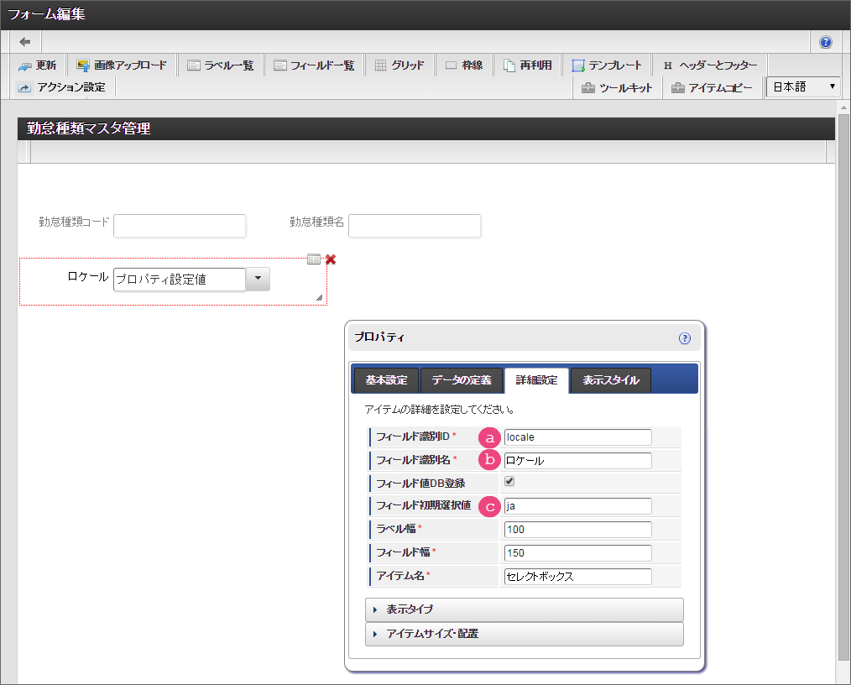Open the ロケール select box dropdown arrow
Viewport: 851px width, 685px height.
click(x=258, y=280)
